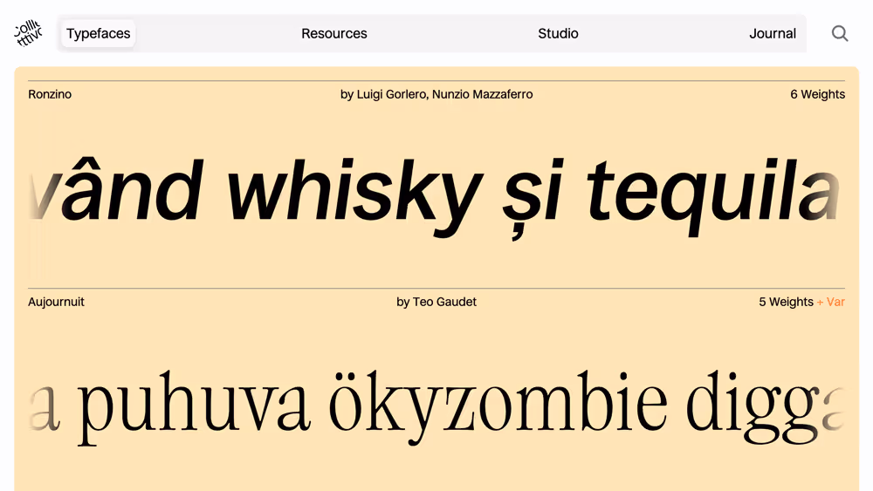Click the '6 Weights' label

pyautogui.click(x=817, y=94)
